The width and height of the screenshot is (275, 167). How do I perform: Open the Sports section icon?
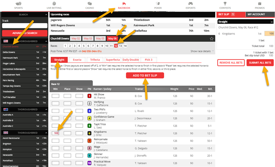18,4
